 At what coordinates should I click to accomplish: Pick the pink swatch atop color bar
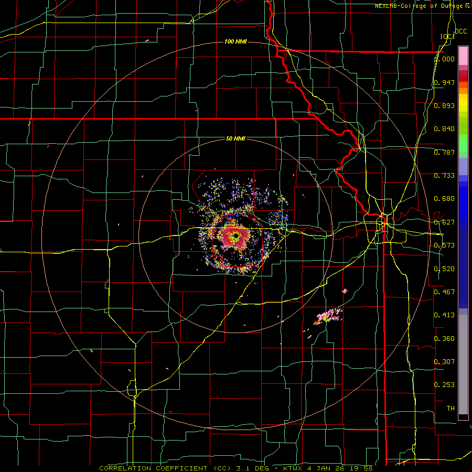click(x=463, y=56)
